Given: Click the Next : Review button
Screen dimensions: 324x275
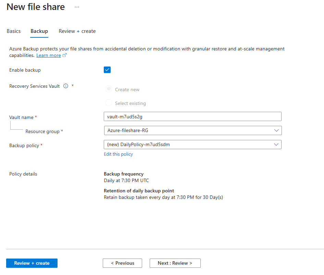Looking at the screenshot, I should (175, 263).
